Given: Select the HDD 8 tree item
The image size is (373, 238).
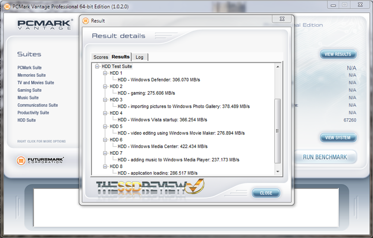Looking at the screenshot, I should (116, 166).
